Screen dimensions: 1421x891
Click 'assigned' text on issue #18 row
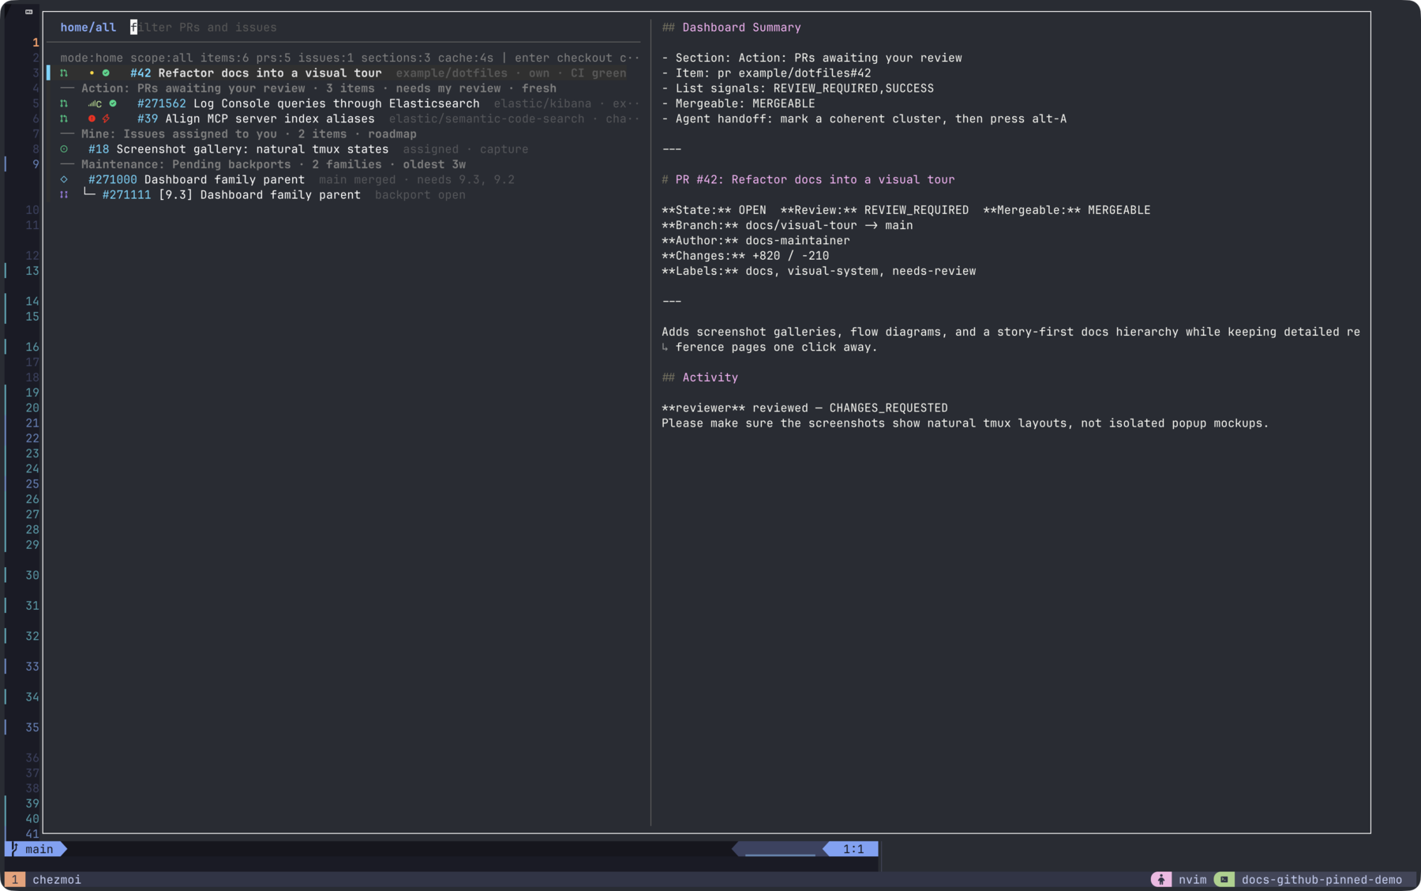[x=430, y=149]
